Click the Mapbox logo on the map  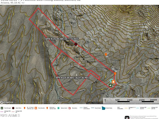(7, 102)
